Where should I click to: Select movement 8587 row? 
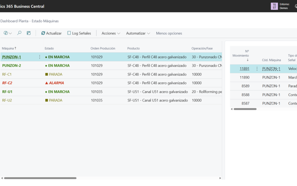coord(264,103)
